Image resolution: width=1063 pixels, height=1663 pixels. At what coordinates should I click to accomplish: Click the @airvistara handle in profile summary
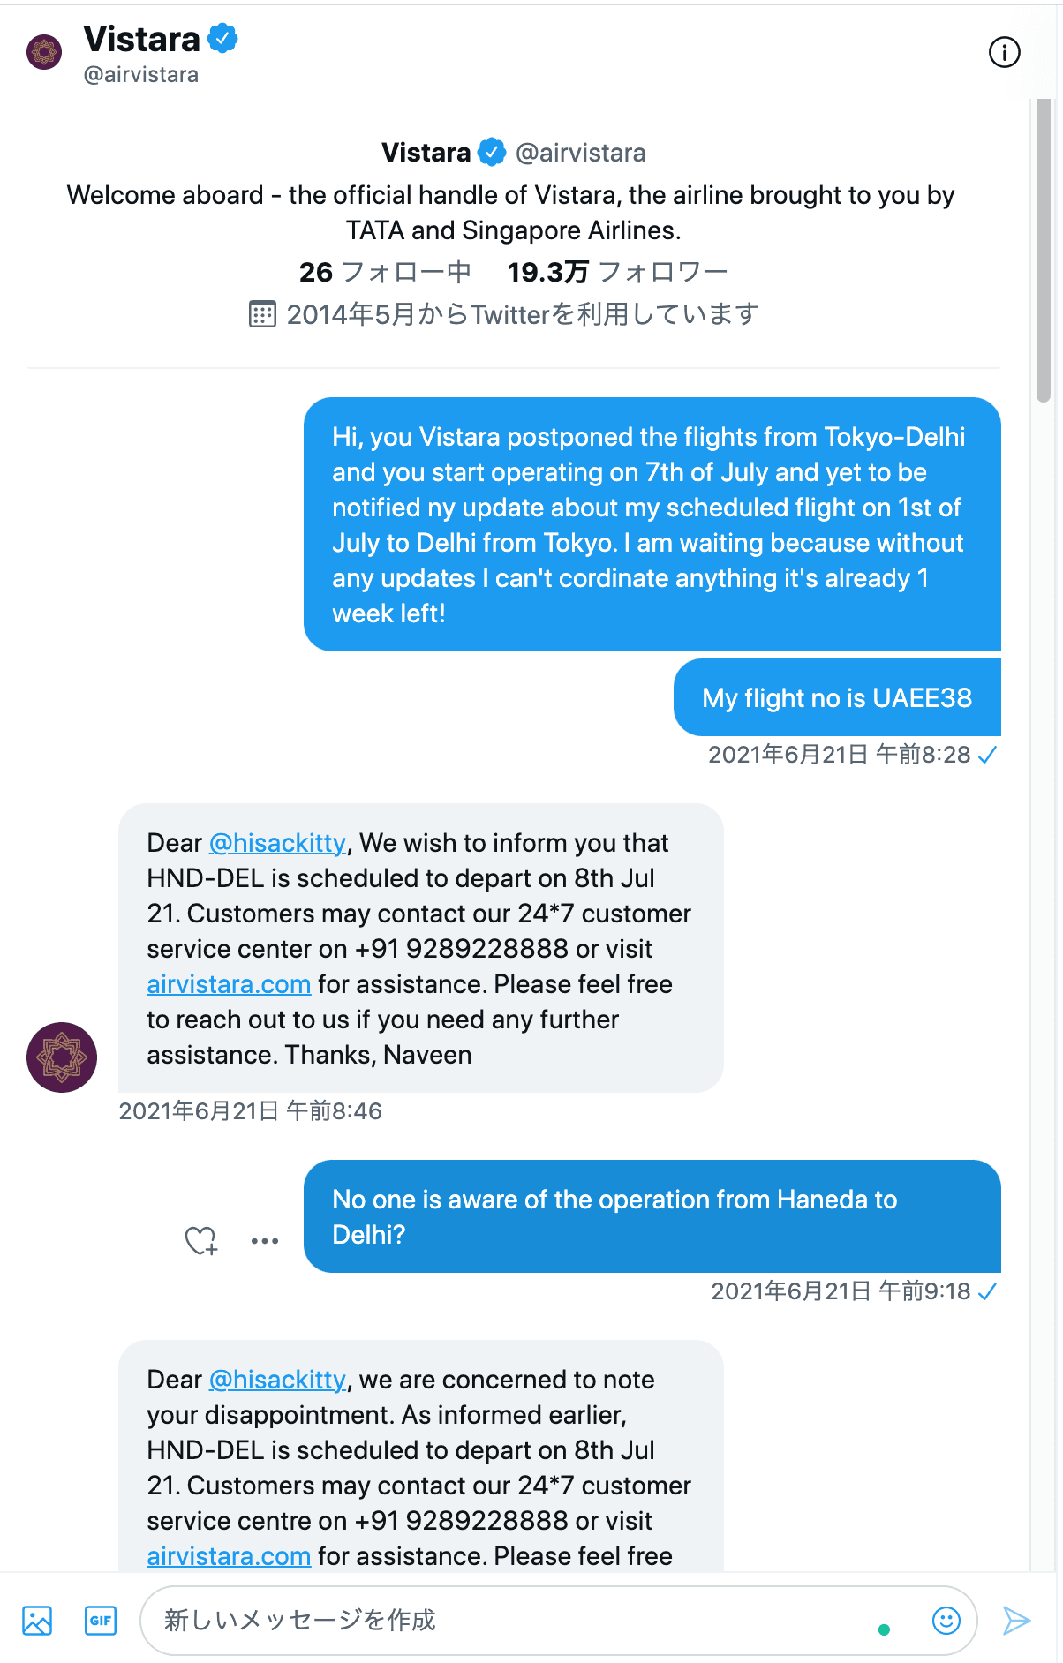click(x=580, y=153)
